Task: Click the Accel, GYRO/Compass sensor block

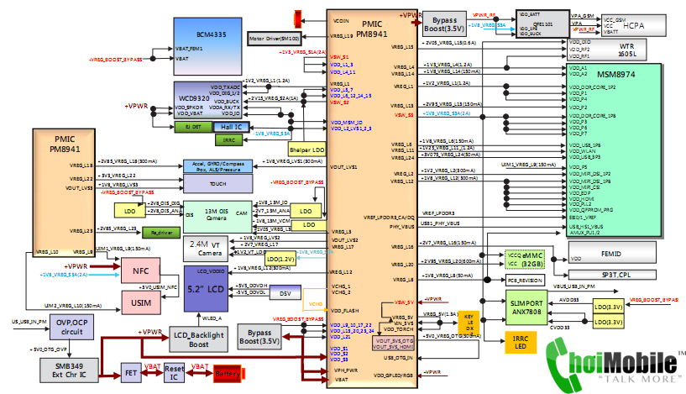Action: point(217,166)
